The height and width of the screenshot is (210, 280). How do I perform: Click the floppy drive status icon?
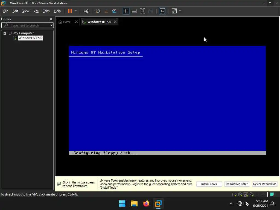tap(246, 194)
